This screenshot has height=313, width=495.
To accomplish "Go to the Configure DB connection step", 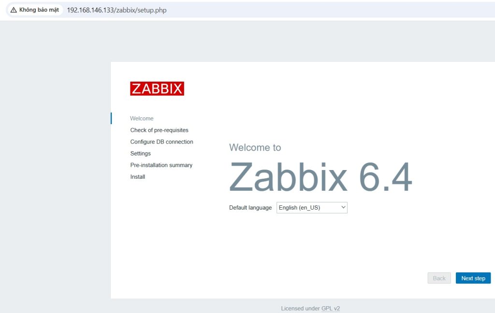I will coord(161,142).
